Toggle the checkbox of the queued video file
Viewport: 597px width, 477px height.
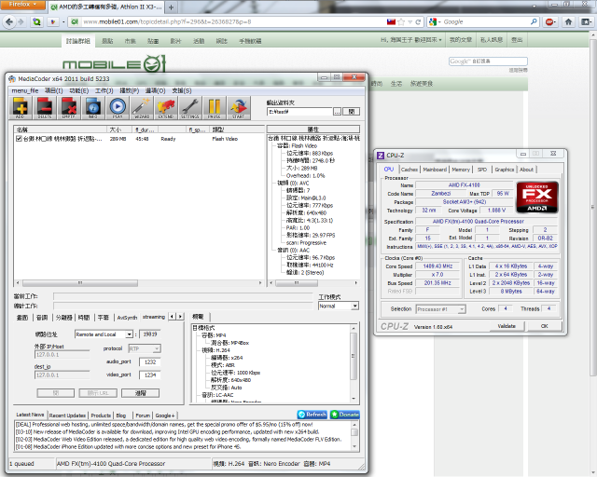coord(19,139)
